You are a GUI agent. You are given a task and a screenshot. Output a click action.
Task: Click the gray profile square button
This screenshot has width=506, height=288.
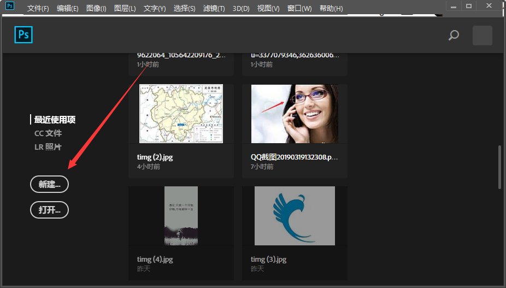(x=483, y=36)
